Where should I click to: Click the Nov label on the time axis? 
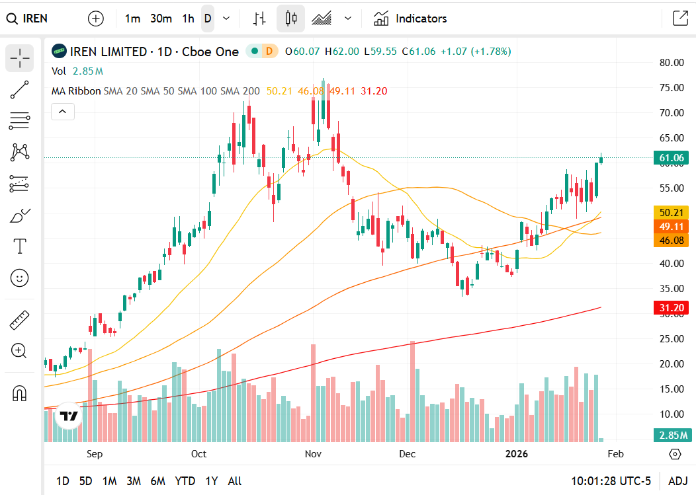coord(313,454)
